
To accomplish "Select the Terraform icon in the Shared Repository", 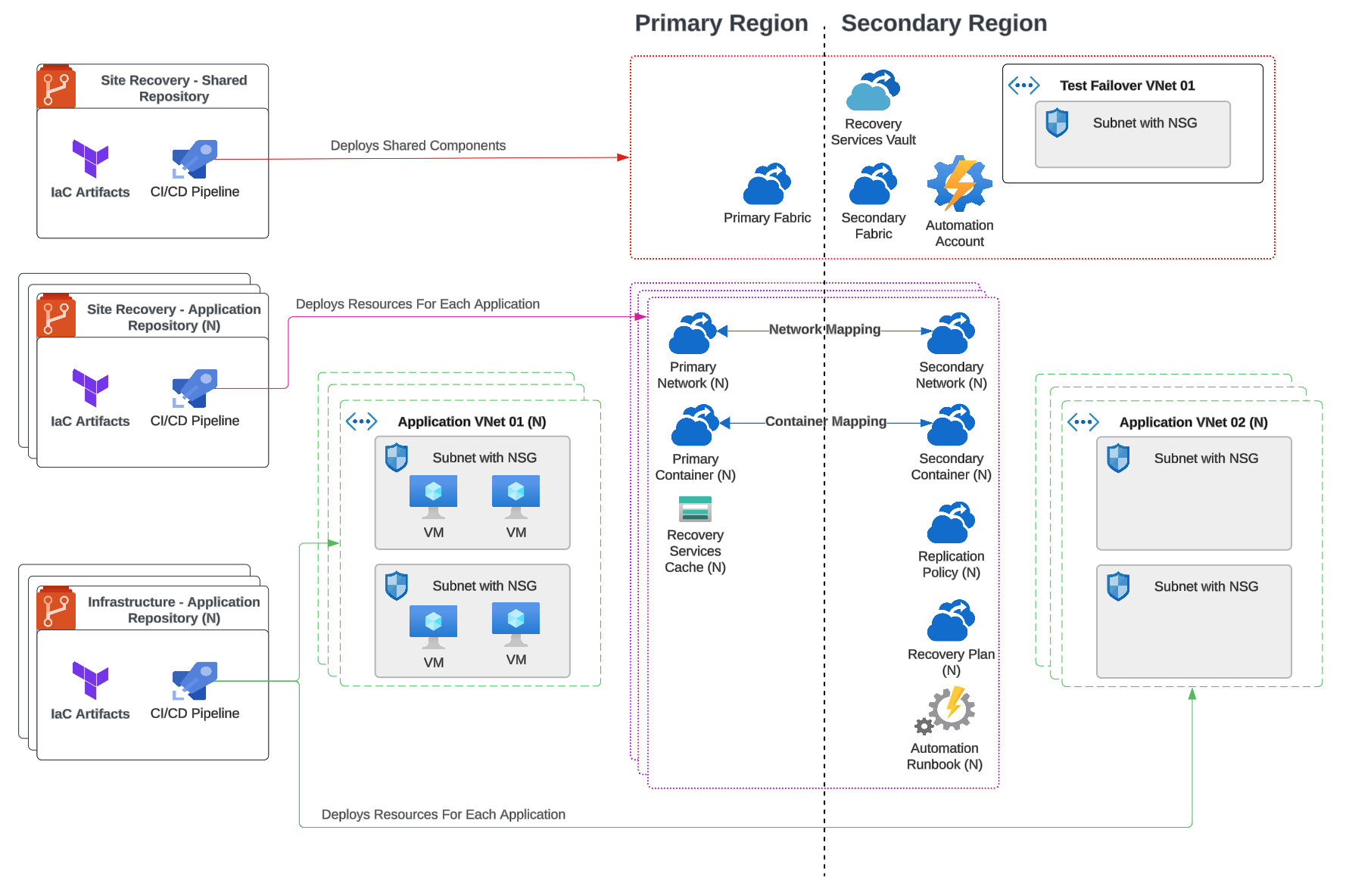I will coord(90,158).
